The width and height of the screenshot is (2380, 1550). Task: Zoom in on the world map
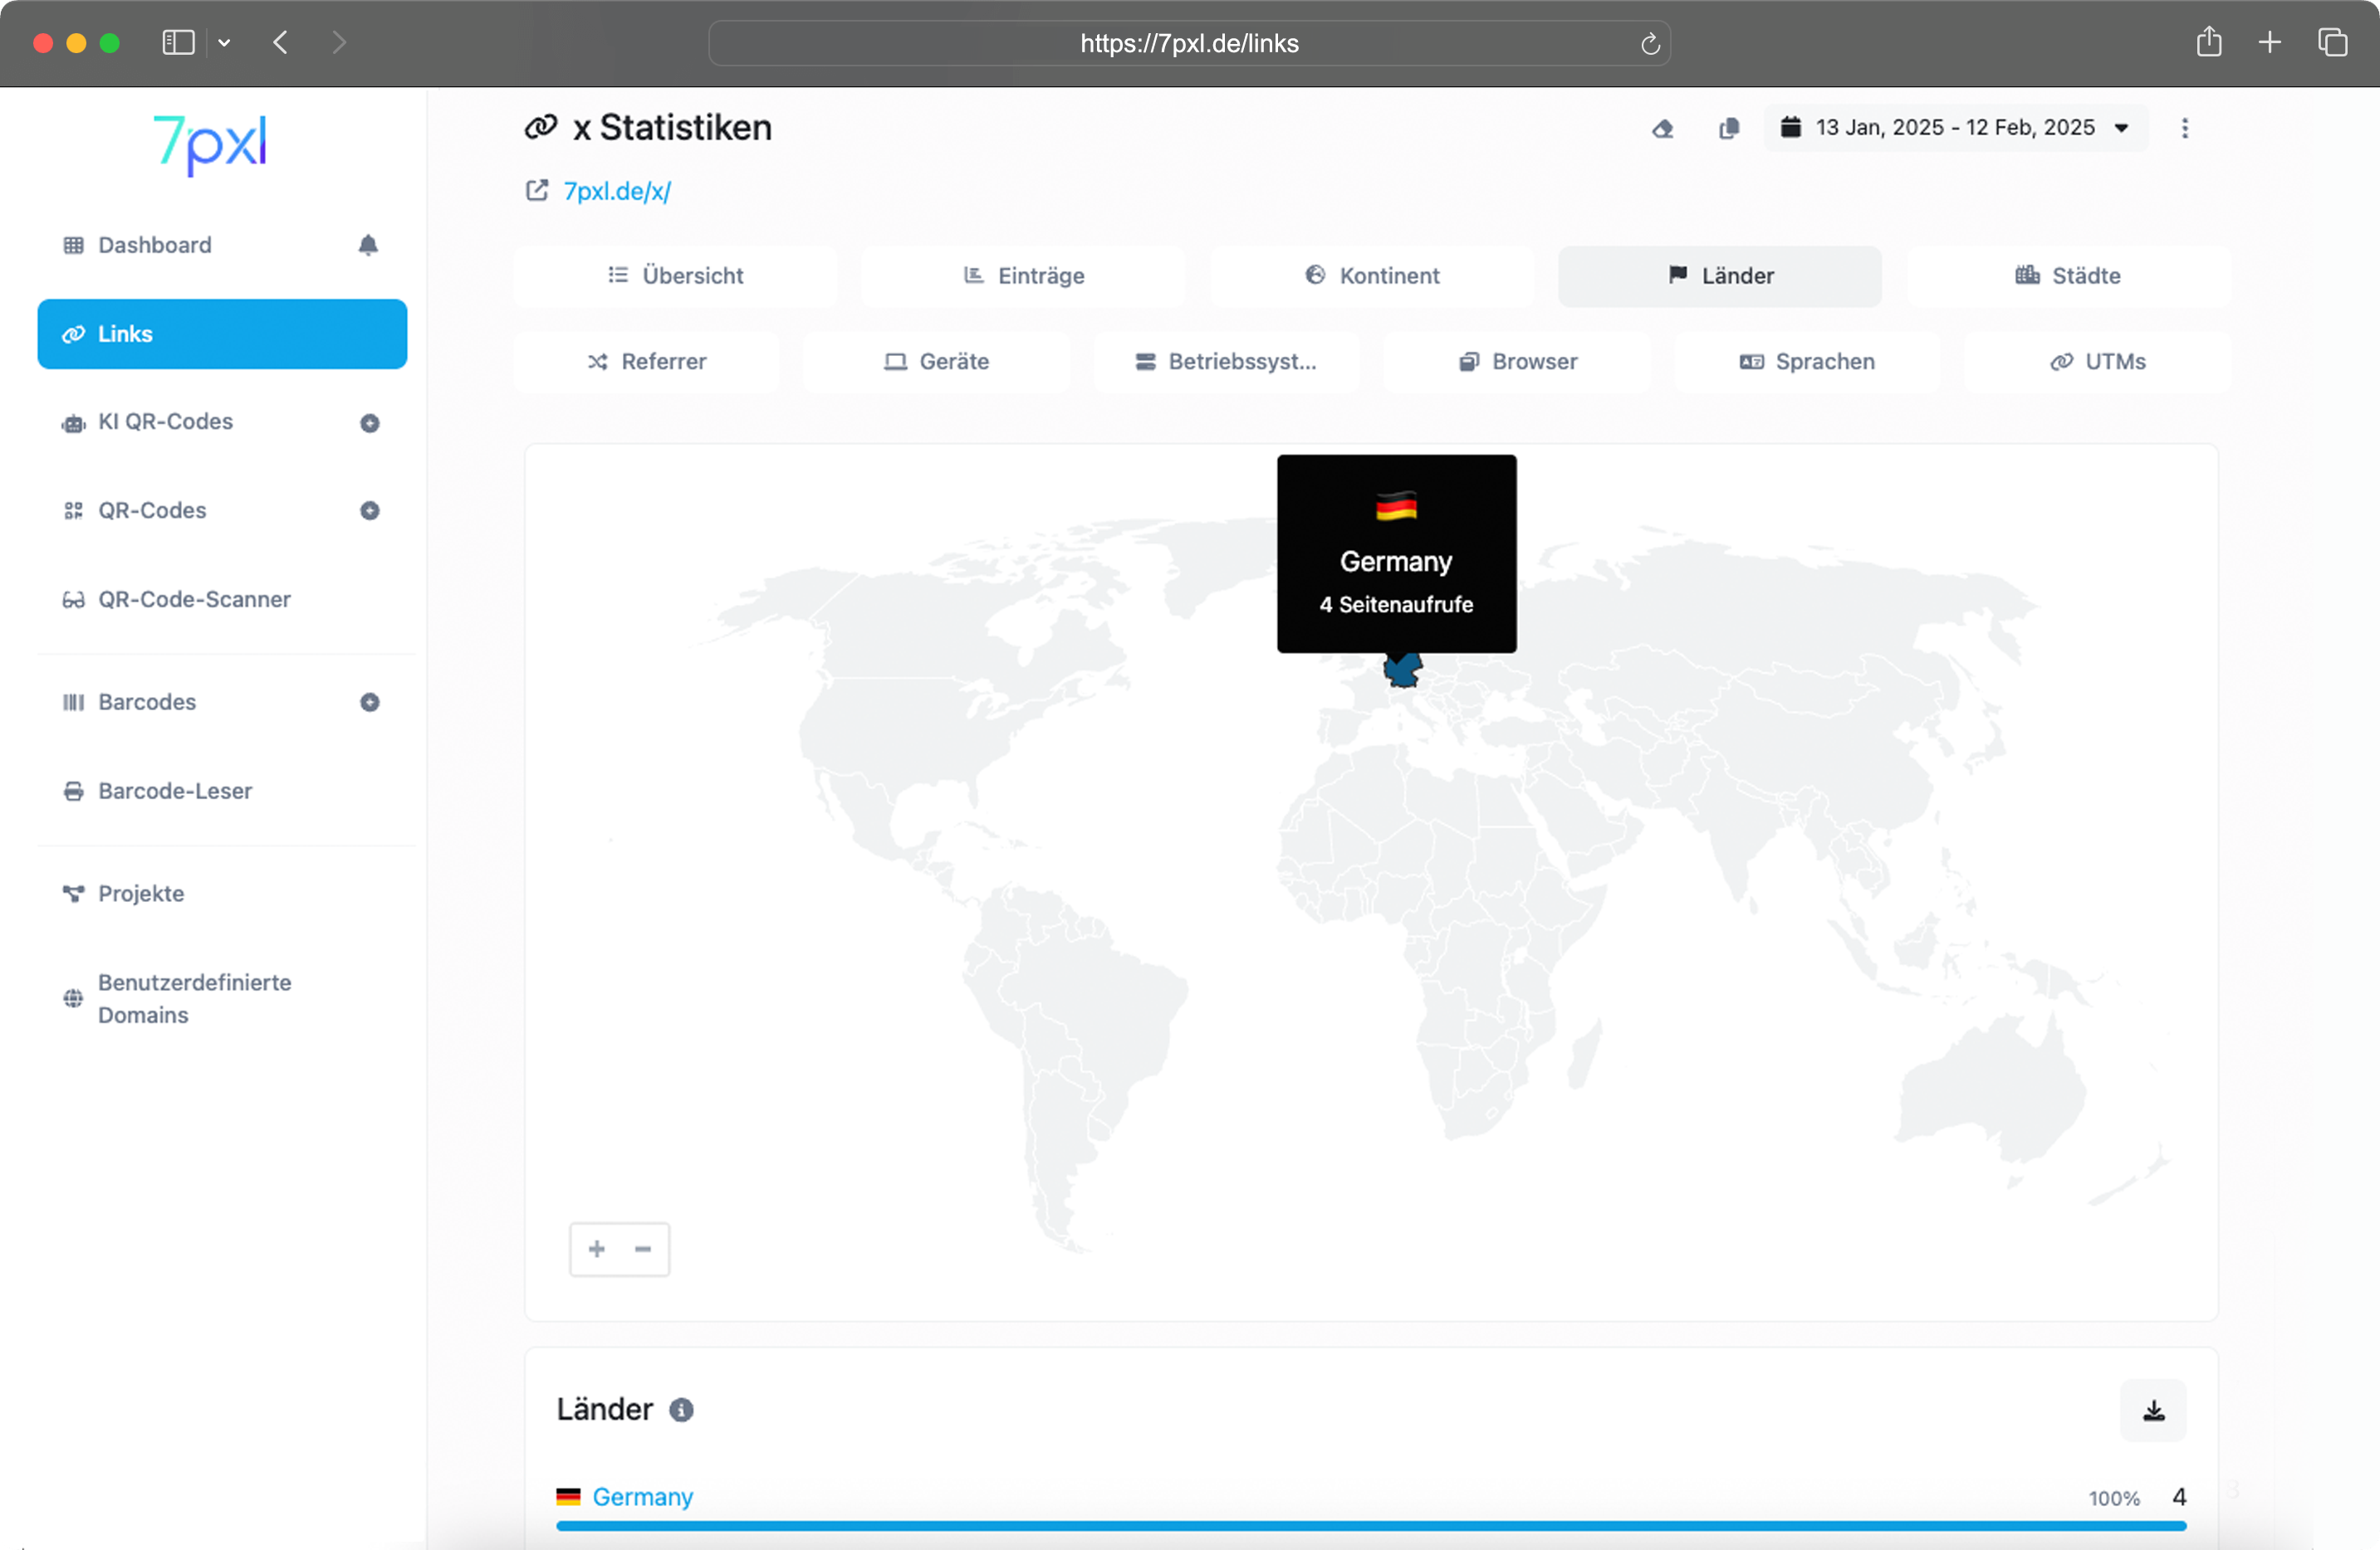597,1249
